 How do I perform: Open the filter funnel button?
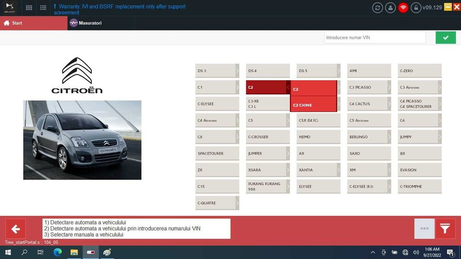[445, 229]
